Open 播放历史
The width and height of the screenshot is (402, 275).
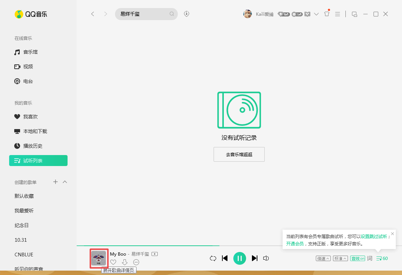(38, 146)
